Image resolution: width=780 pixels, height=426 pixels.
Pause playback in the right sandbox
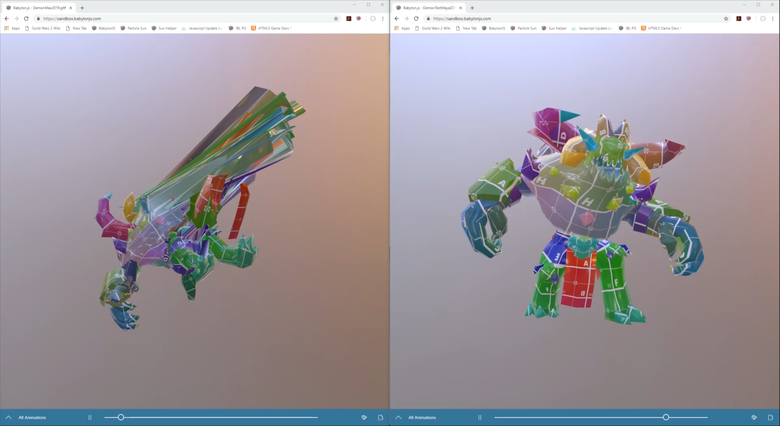pyautogui.click(x=480, y=417)
